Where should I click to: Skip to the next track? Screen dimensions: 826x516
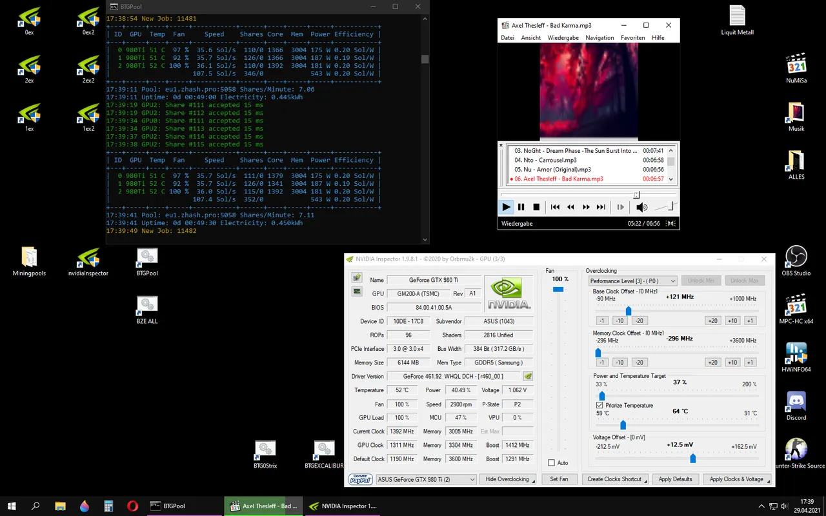pos(601,207)
